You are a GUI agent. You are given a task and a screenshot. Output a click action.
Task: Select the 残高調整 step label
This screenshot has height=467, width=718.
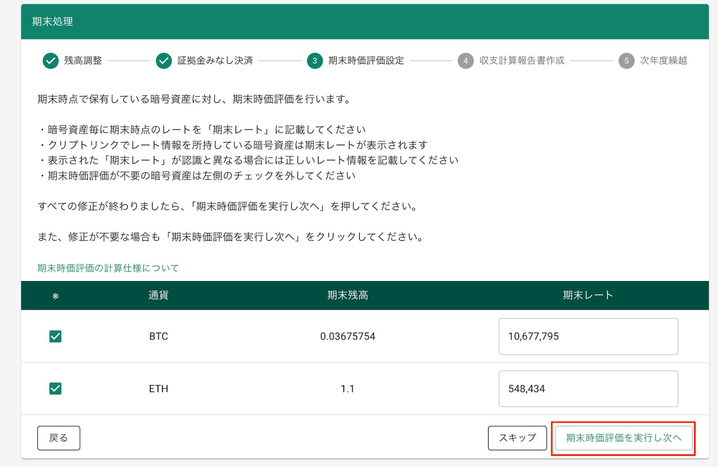coord(83,61)
